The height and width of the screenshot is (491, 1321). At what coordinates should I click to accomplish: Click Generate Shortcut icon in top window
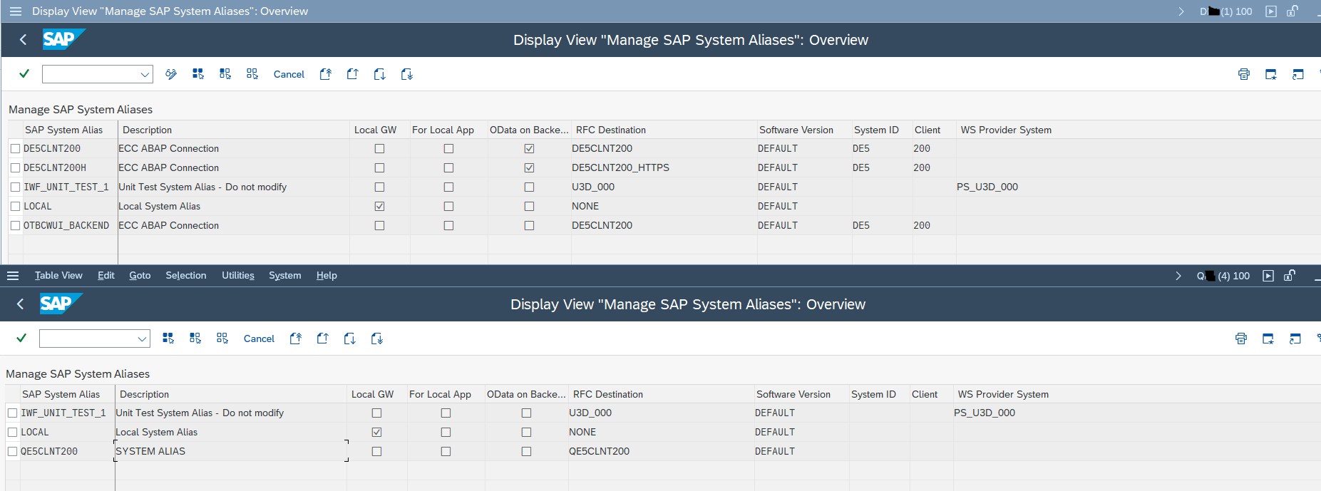1298,74
